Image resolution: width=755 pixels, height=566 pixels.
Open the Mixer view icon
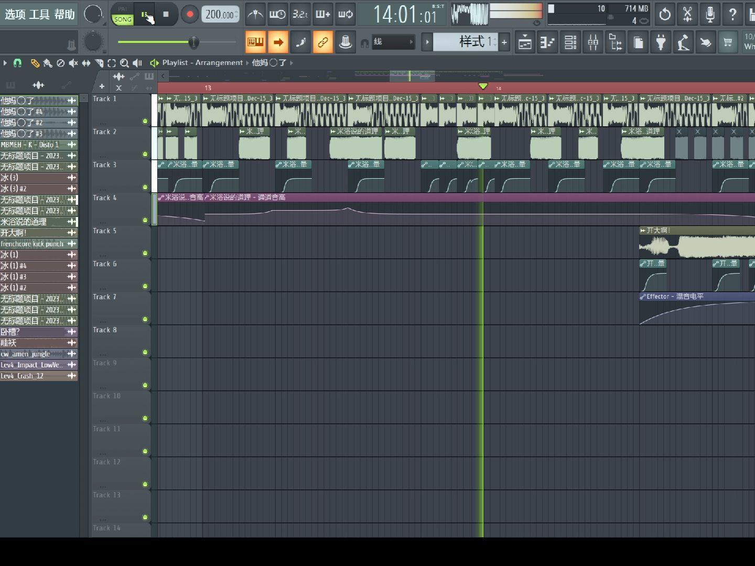(x=593, y=42)
